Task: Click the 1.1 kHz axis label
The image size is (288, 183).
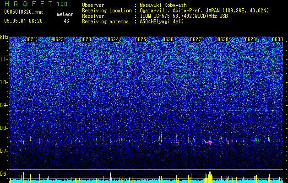Action: point(3,59)
